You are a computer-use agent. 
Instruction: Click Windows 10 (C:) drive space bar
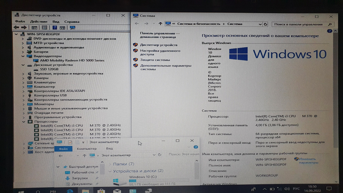tap(159, 181)
